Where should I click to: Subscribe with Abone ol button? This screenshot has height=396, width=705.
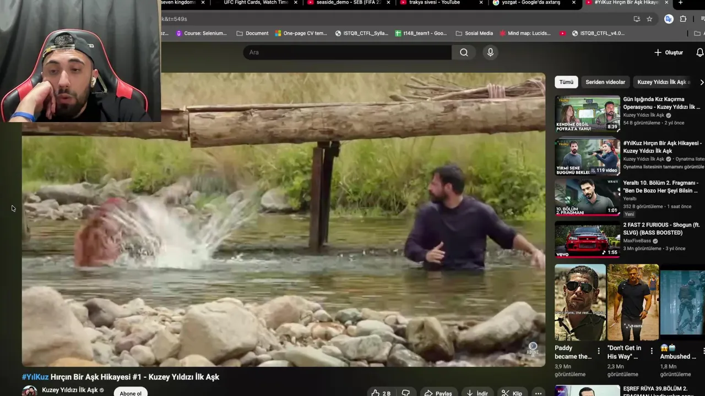click(x=131, y=393)
